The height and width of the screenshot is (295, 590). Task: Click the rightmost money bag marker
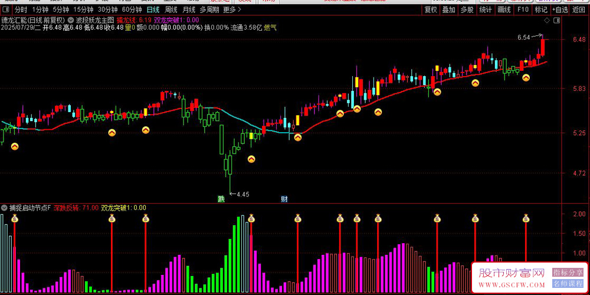(526, 218)
